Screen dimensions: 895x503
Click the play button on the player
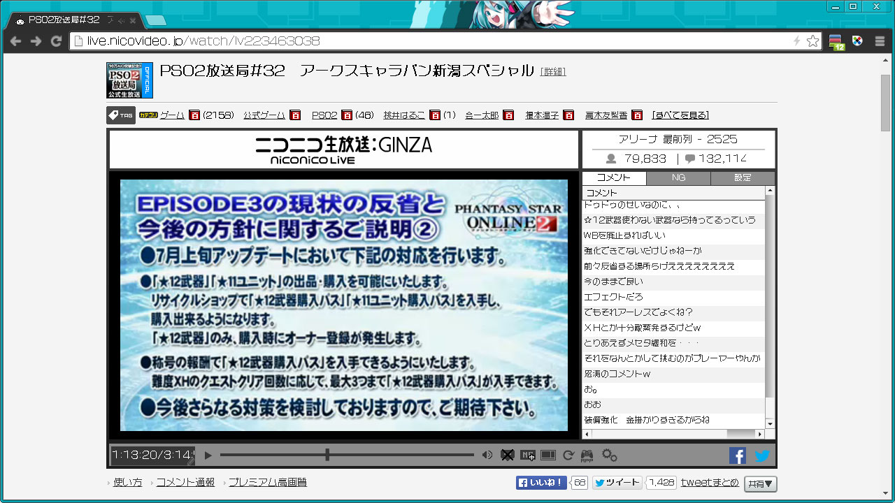208,455
